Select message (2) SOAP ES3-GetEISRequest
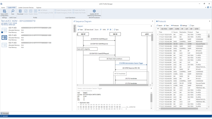212x119 pixels. (99, 39)
